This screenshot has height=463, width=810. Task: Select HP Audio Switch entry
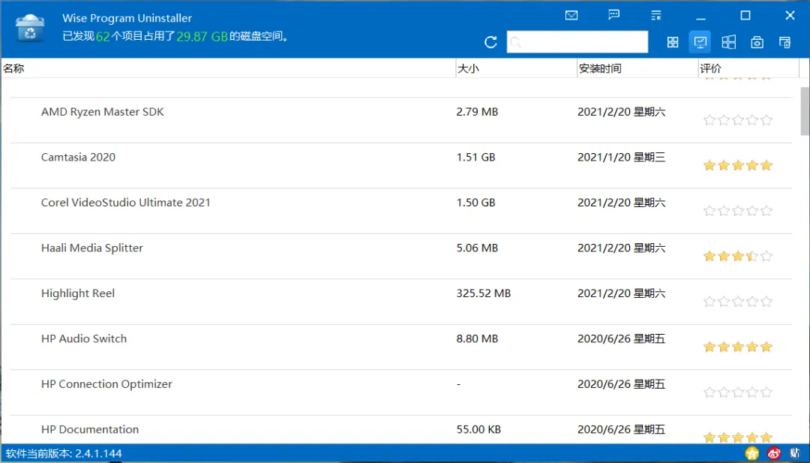[x=400, y=347]
